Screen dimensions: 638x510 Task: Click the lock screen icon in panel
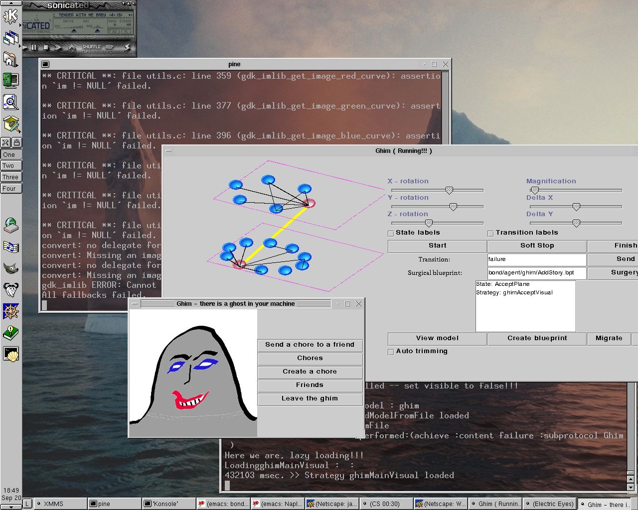[x=16, y=143]
